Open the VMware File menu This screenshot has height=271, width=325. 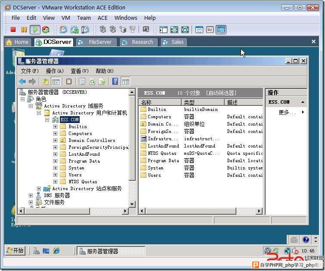(15, 18)
